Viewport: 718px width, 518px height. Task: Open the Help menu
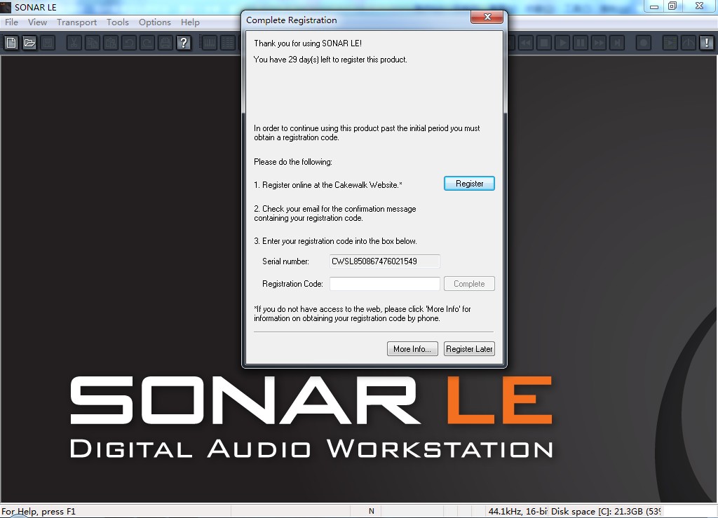click(190, 22)
